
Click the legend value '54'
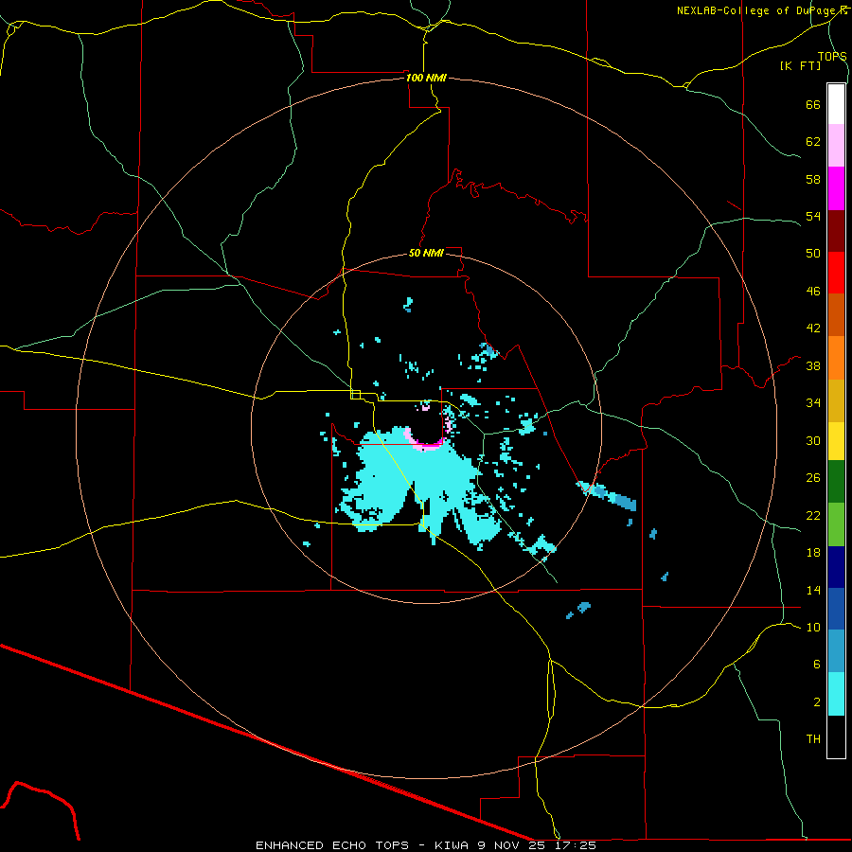[813, 216]
